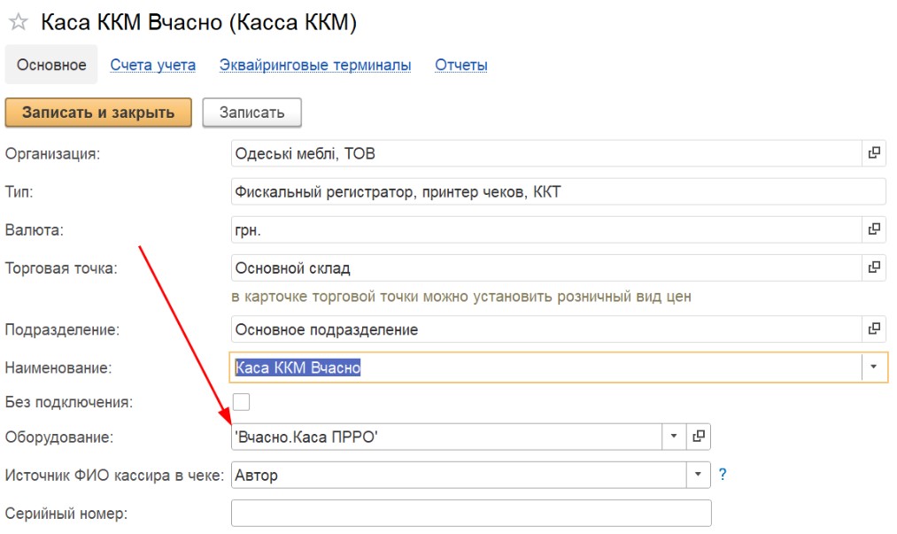Viewport: 897px width, 534px height.
Task: Open the Оборудование record via its open icon
Action: click(699, 437)
